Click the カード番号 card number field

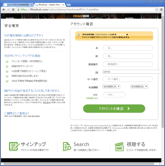click(128, 79)
